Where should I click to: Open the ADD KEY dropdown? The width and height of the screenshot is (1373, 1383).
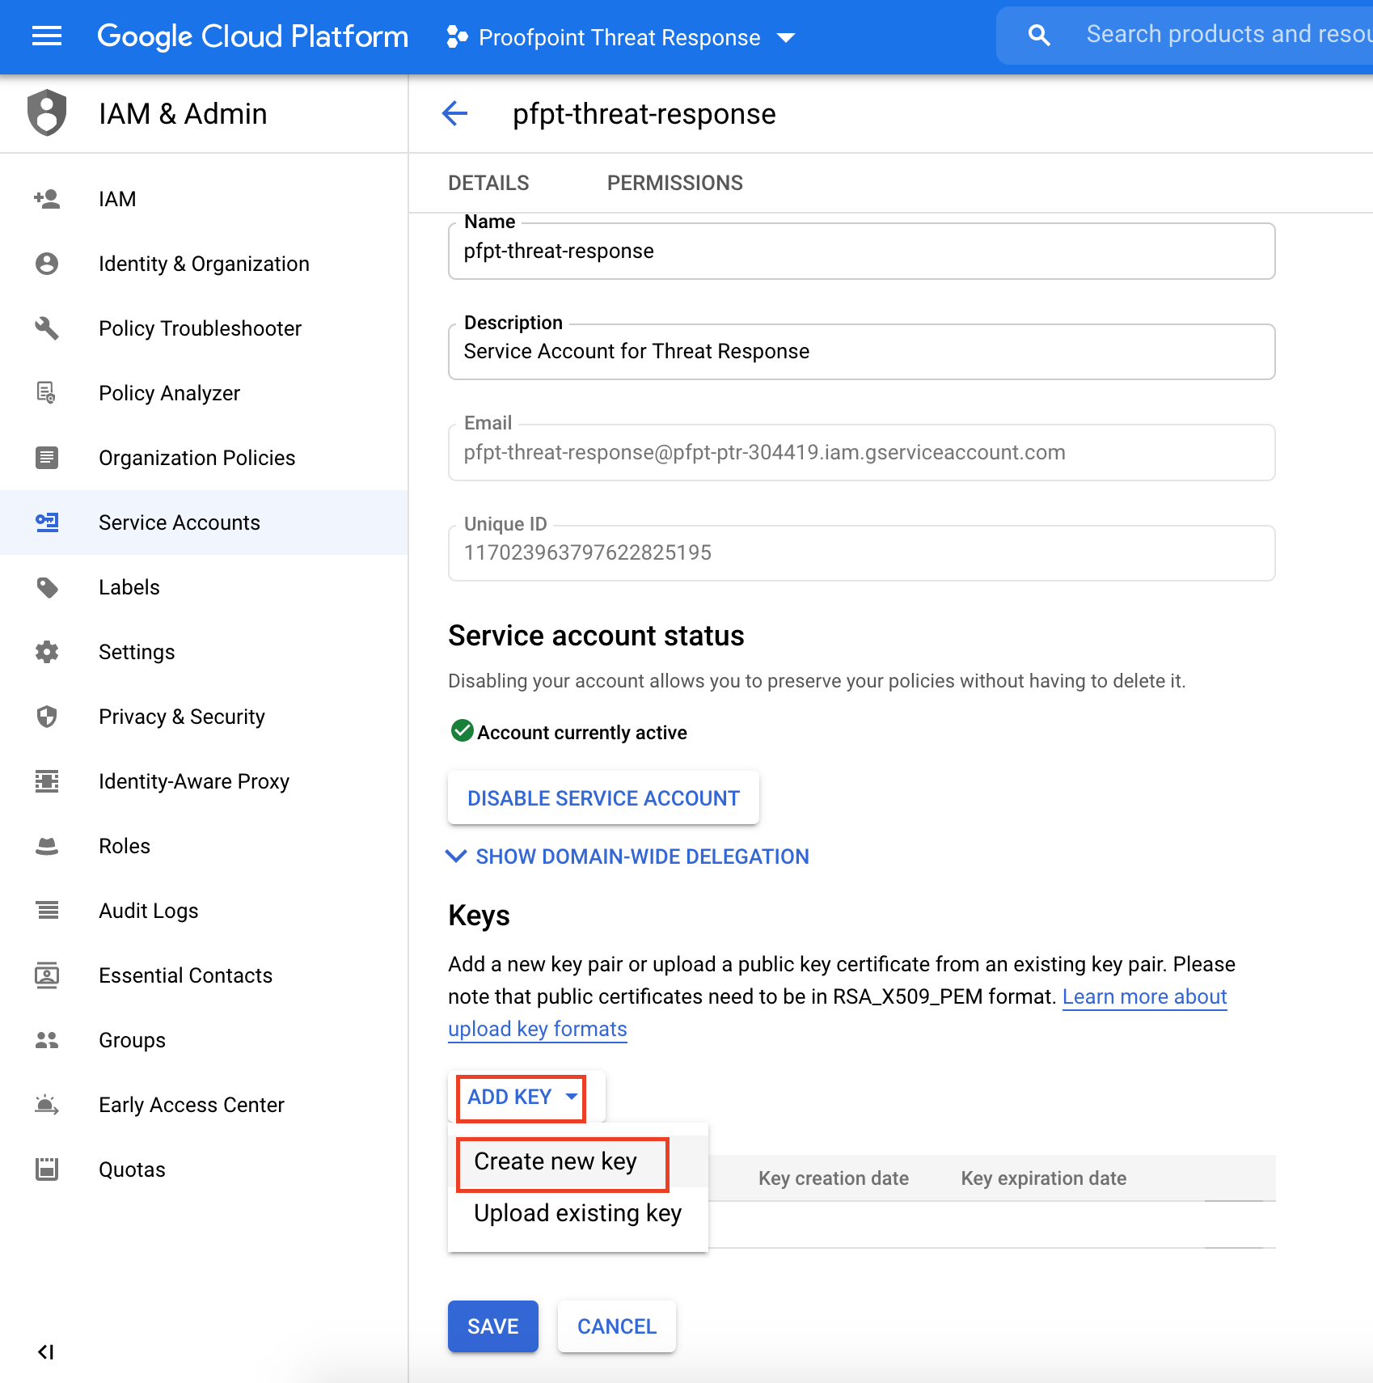(x=522, y=1098)
